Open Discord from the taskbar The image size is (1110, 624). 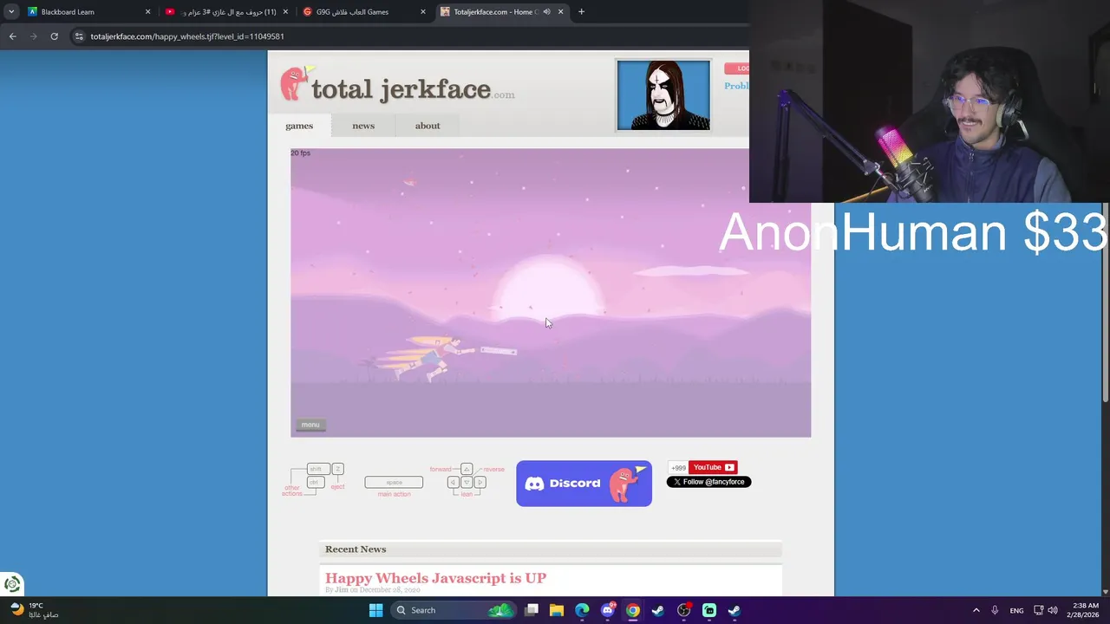pyautogui.click(x=608, y=610)
